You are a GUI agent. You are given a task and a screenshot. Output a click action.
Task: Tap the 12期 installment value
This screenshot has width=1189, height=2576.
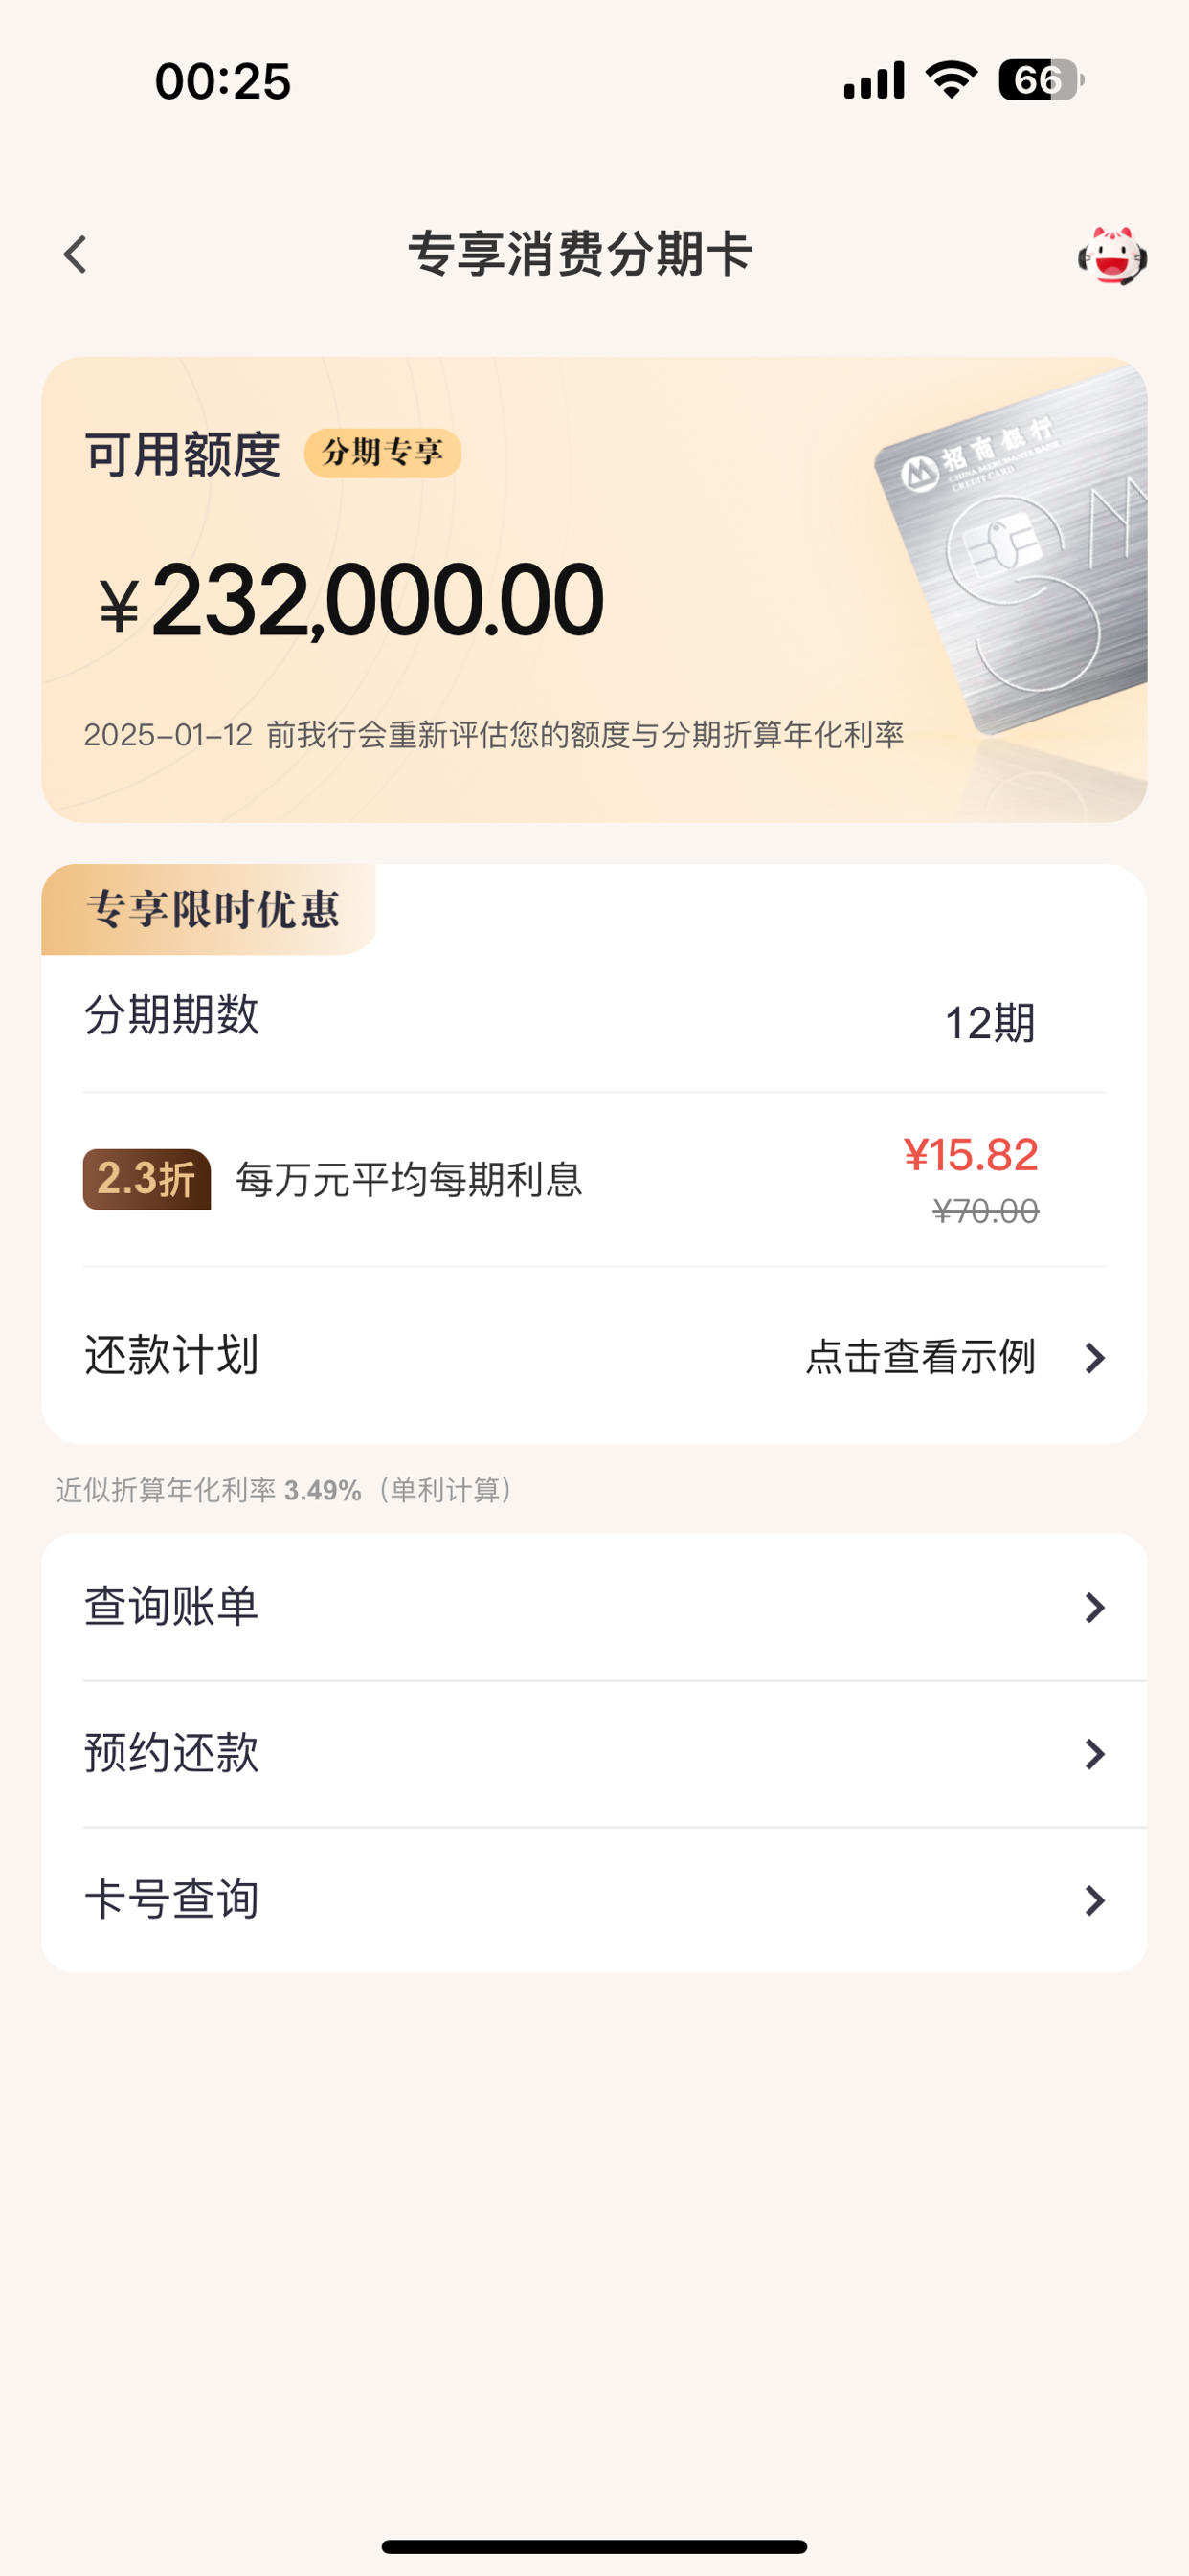click(x=990, y=1023)
